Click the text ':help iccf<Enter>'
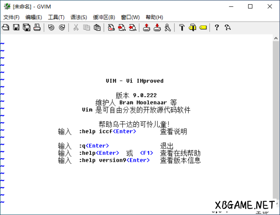 pos(108,132)
